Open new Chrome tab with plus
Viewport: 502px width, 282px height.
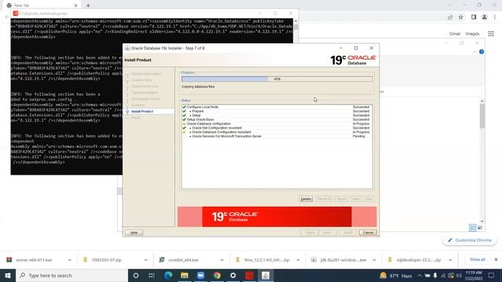coord(88,5)
